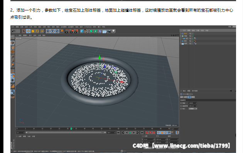Click the strength value stepper arrows
This screenshot has width=243, height=153.
pyautogui.click(x=196, y=103)
